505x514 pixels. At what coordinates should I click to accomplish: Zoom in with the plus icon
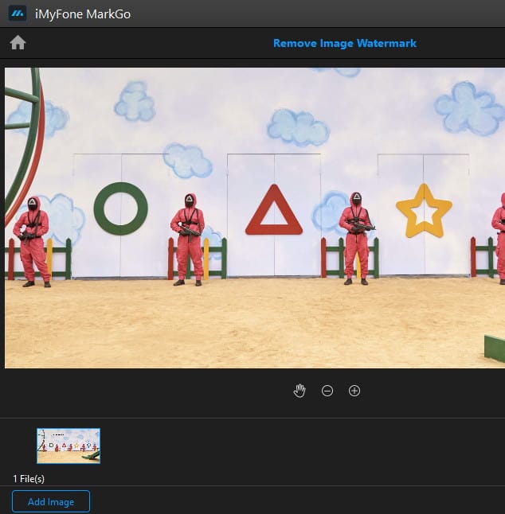click(x=354, y=391)
